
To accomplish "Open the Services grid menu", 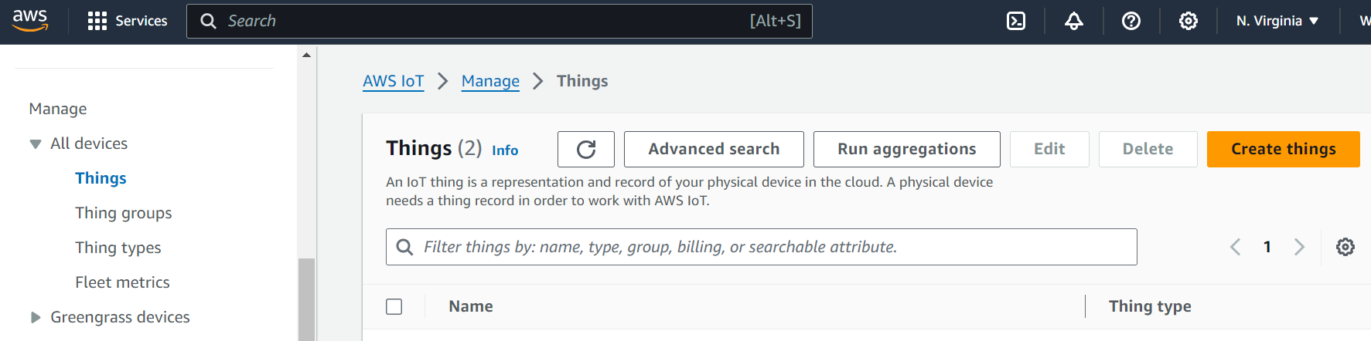I will coord(128,21).
